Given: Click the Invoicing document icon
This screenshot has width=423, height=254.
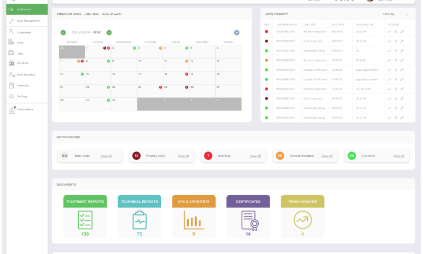Looking at the screenshot, I should 11,86.
